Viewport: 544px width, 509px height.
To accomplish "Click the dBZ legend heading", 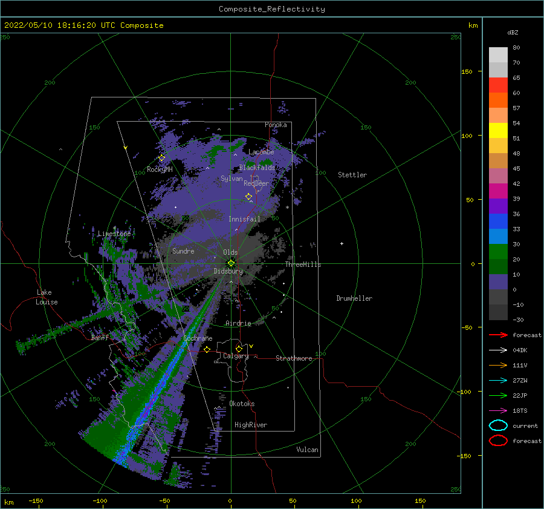I will pos(513,33).
